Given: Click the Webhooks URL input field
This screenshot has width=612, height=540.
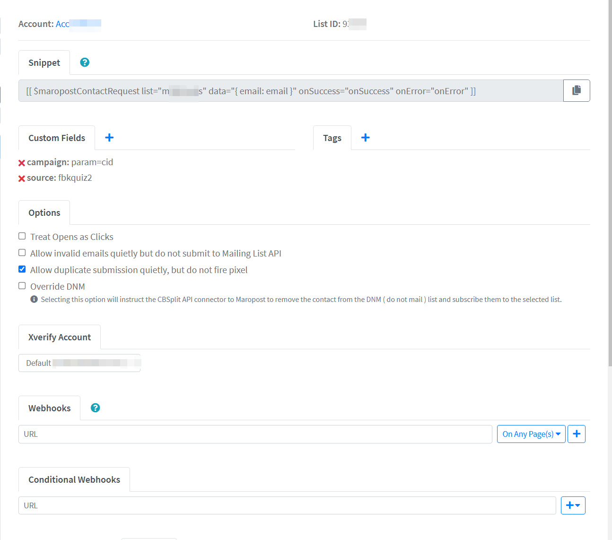Looking at the screenshot, I should [x=255, y=434].
